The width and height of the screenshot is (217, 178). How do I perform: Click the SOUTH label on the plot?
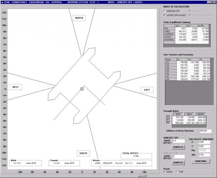[x=83, y=153]
